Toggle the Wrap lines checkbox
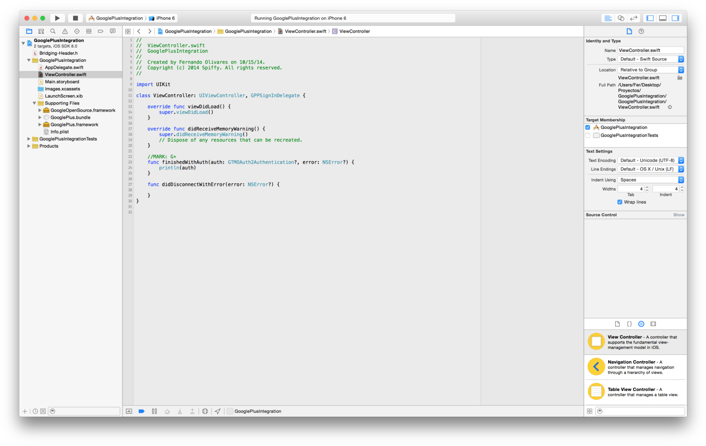 [x=620, y=202]
